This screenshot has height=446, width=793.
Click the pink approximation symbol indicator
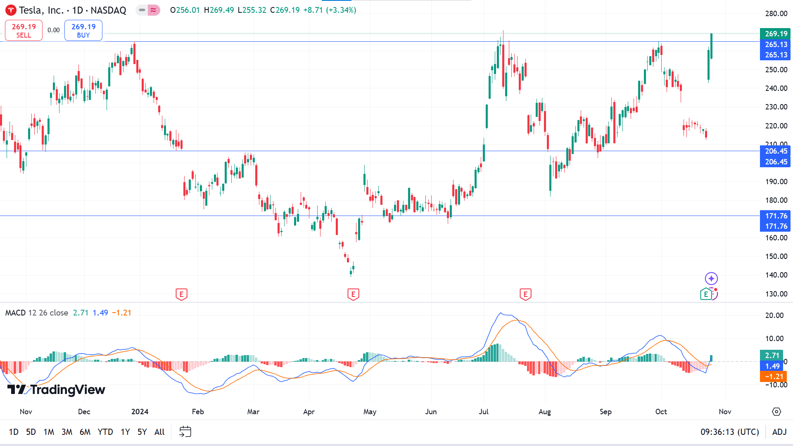click(x=154, y=10)
